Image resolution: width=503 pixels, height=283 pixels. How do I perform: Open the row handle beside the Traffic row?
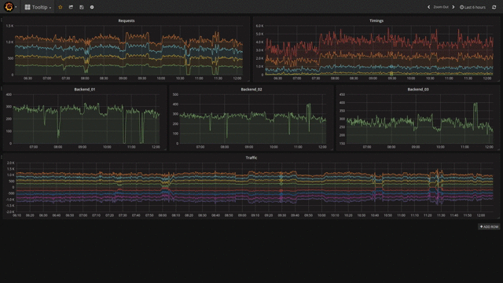(2, 156)
